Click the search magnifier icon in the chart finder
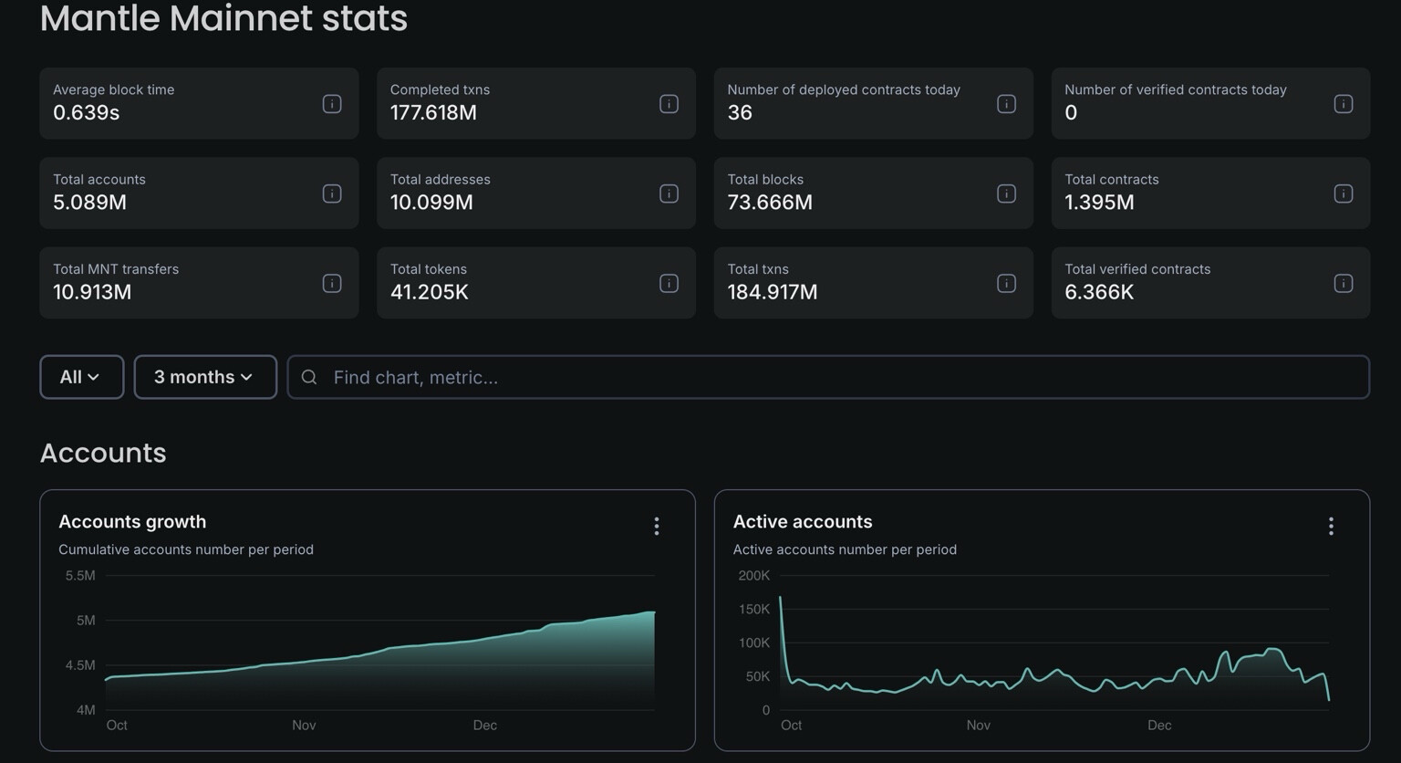1401x763 pixels. [310, 377]
